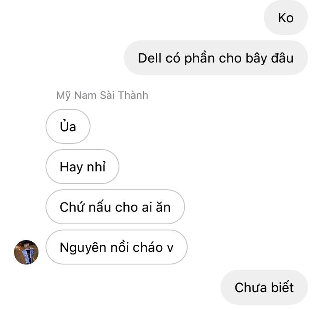Tap the 'Nguyên nồi cháo v' message
The image size is (315, 310).
point(116,247)
